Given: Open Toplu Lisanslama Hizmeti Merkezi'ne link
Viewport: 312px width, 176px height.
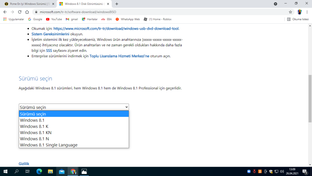Looking at the screenshot, I should (119, 56).
